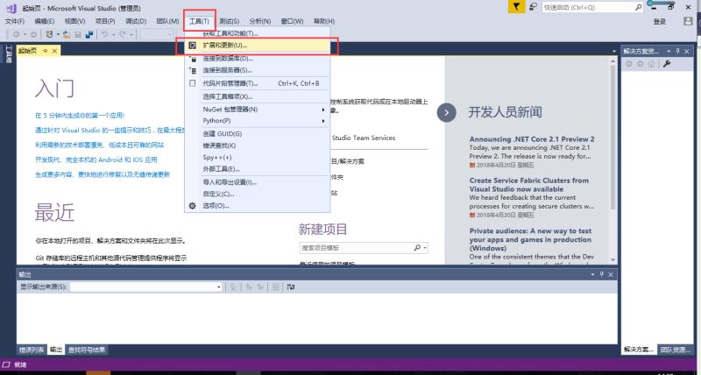Click the yellow notifications flag icon
This screenshot has height=375, width=701.
pos(516,7)
